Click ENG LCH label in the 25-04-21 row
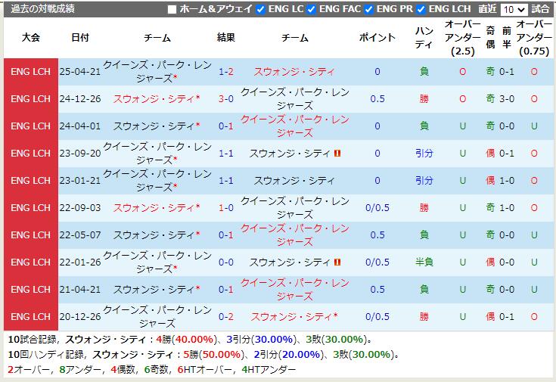 (x=31, y=72)
